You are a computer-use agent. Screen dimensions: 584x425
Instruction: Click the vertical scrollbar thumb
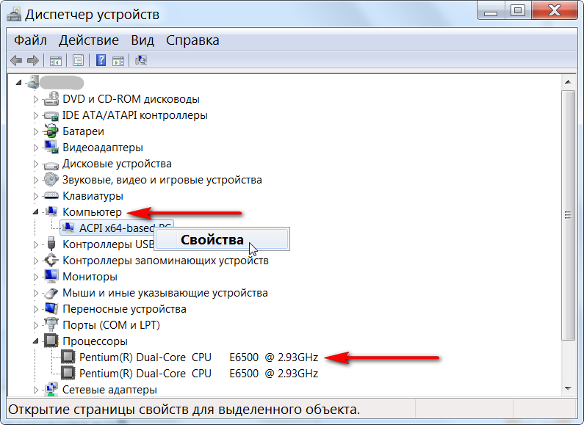tap(568, 215)
